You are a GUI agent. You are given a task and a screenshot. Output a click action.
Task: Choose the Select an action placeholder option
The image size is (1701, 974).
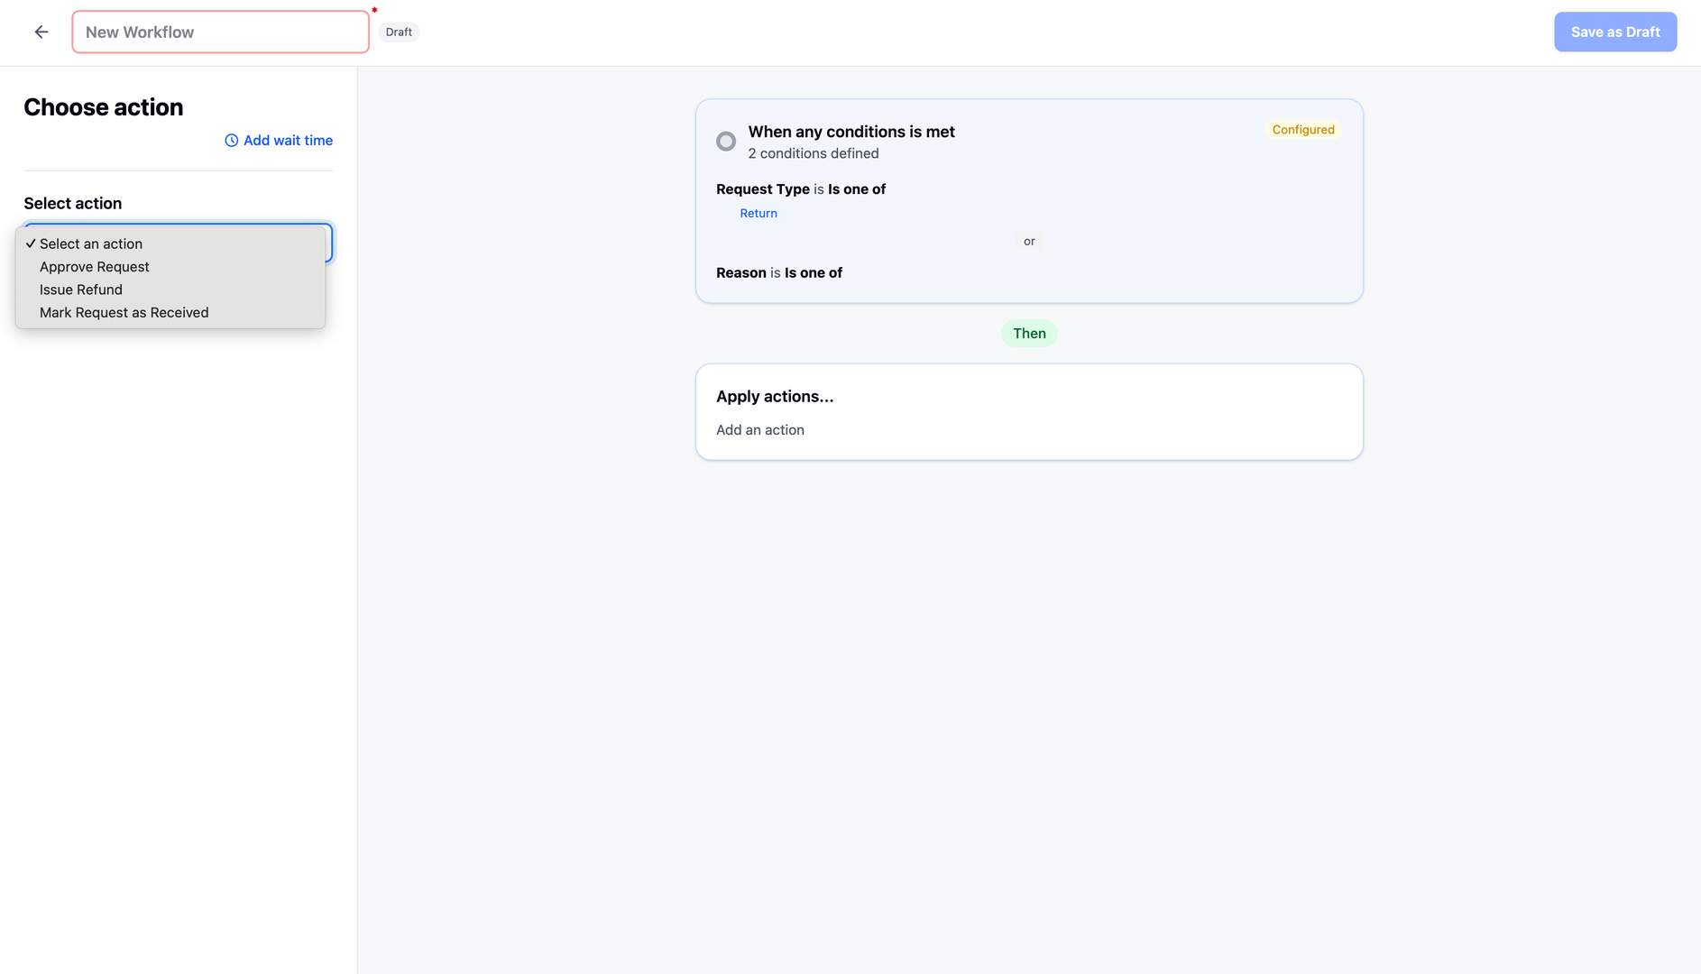click(91, 244)
